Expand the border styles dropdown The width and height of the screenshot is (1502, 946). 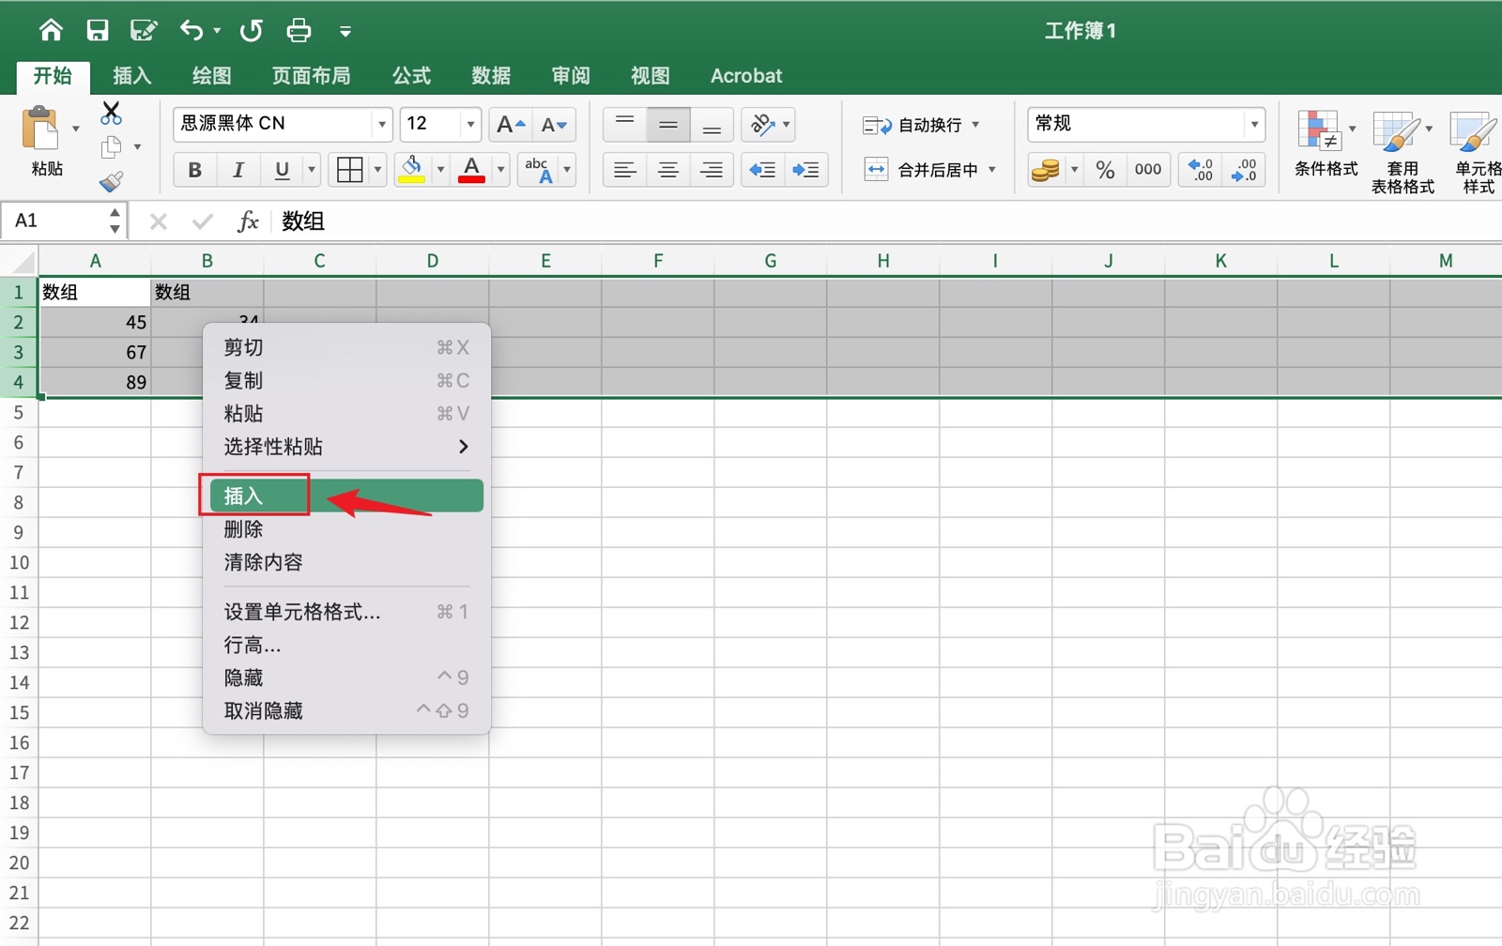click(x=376, y=170)
